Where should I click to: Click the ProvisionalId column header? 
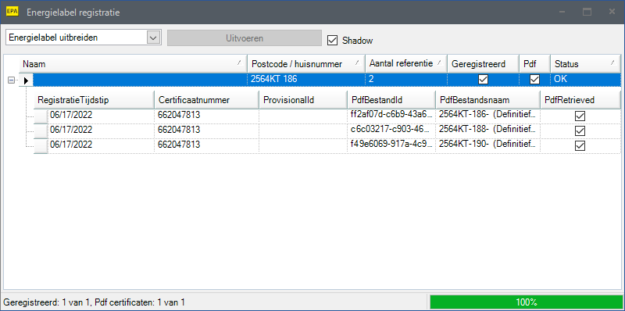302,100
